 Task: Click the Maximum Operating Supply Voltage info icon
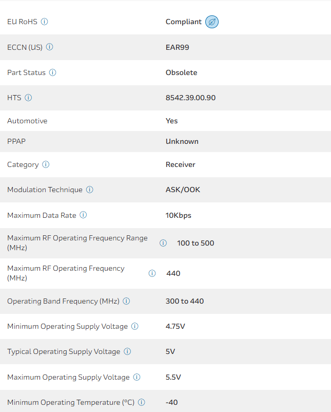(137, 377)
